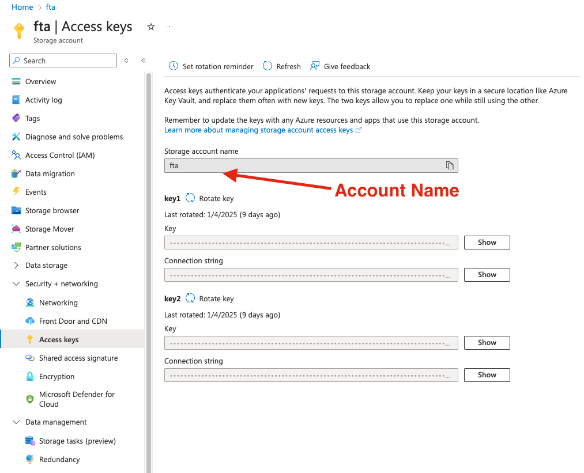
Task: Open Storage browser from sidebar
Action: tap(52, 211)
